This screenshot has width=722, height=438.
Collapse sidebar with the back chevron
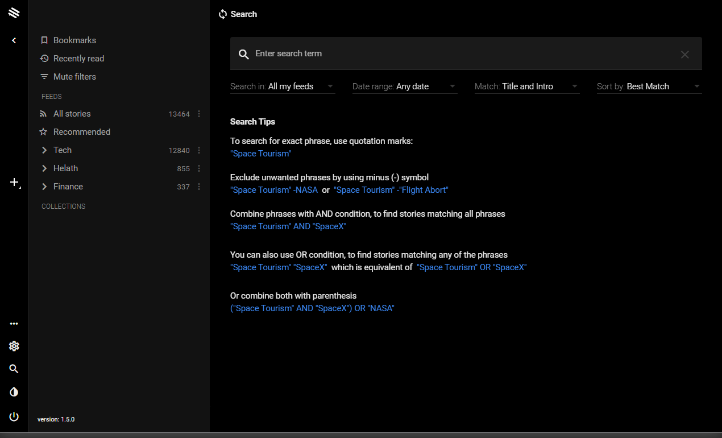(14, 40)
